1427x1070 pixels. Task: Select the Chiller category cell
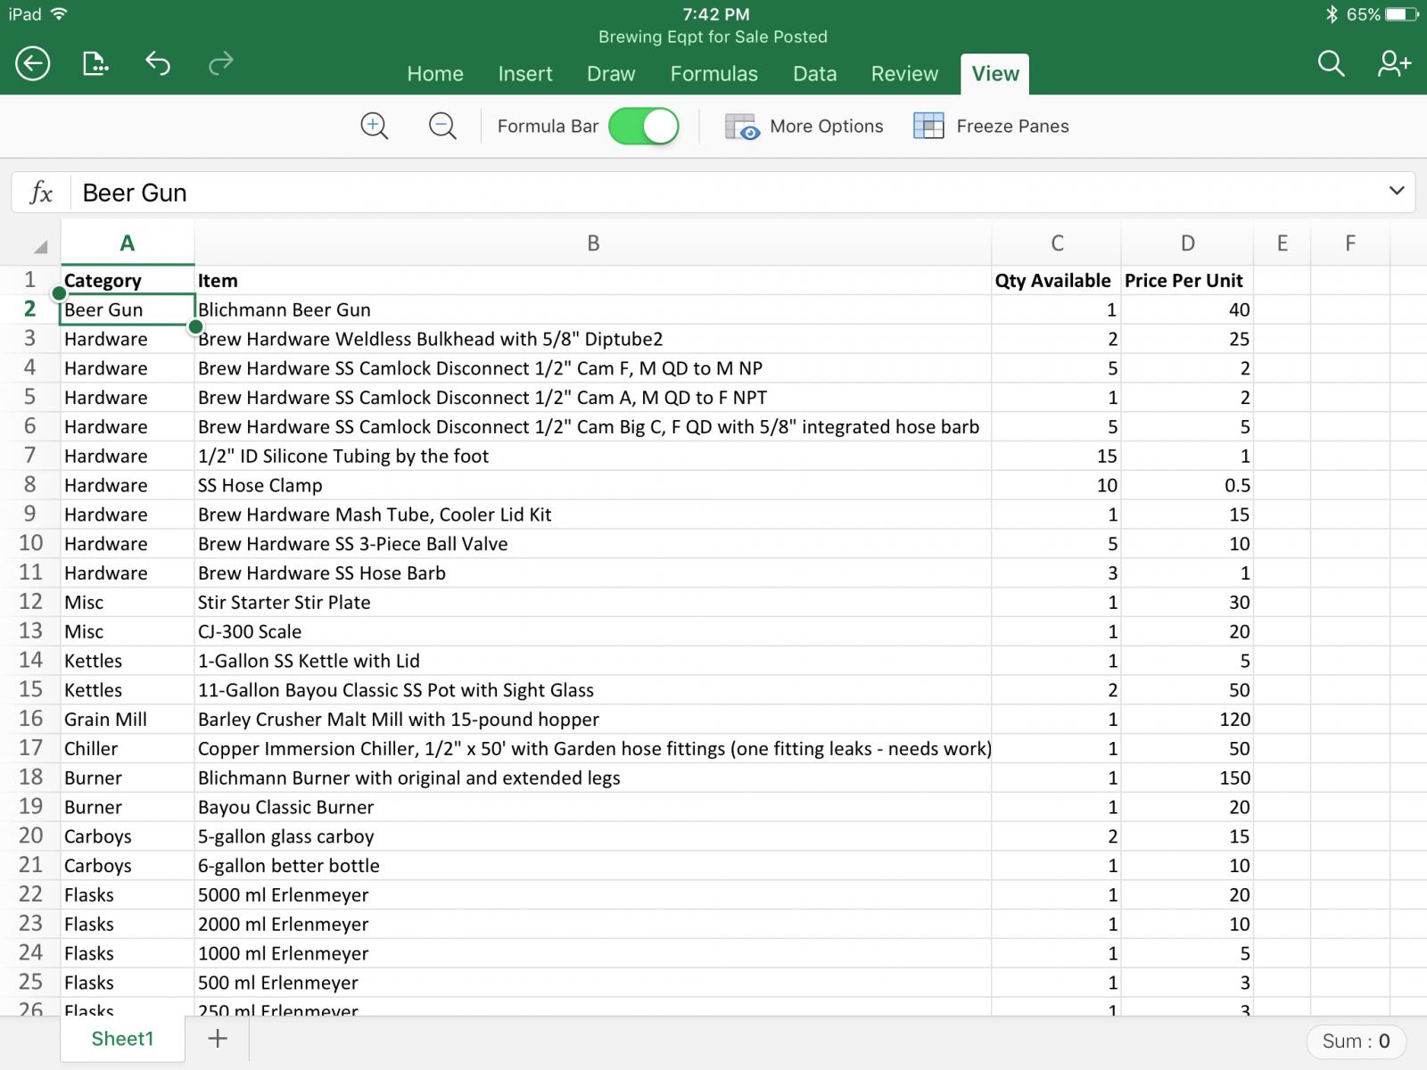click(x=128, y=748)
